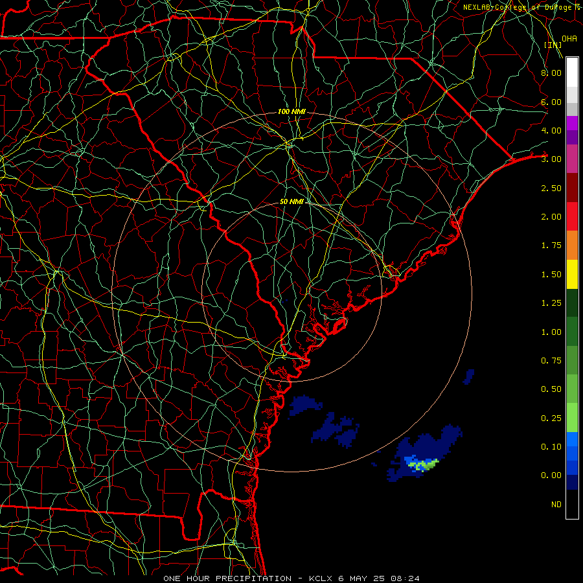Click the 2.00 legend value
The image size is (583, 583).
(x=551, y=217)
